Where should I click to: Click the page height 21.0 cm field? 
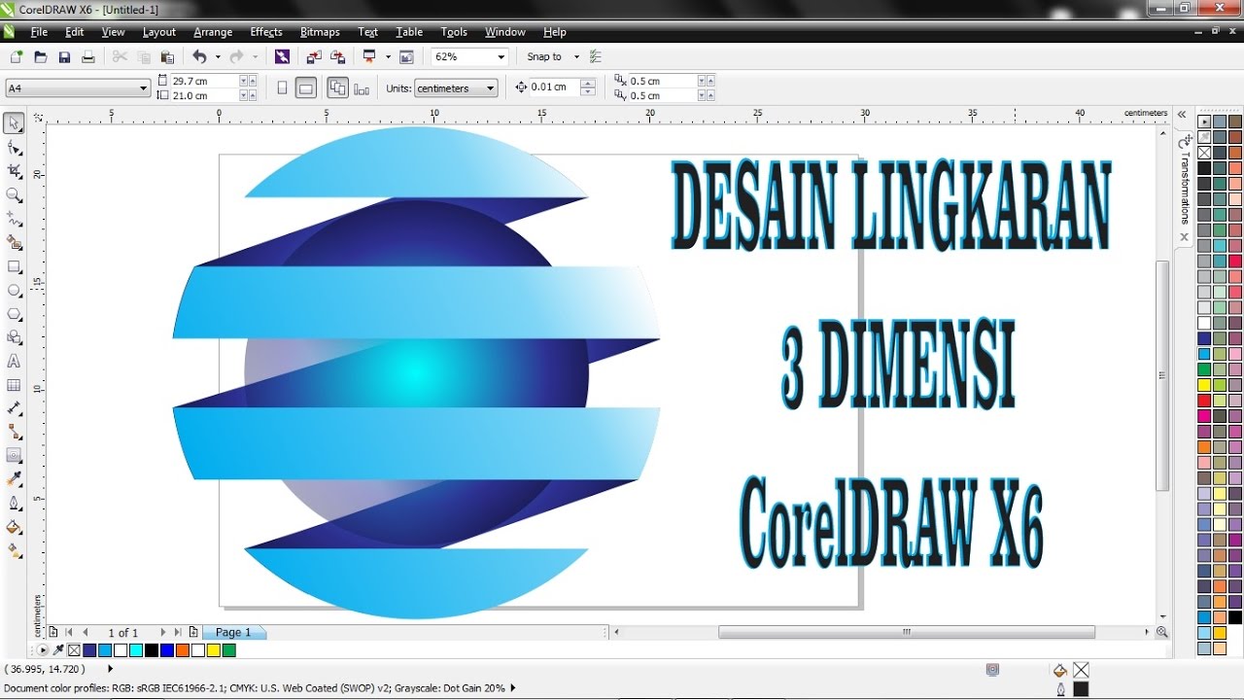[203, 95]
